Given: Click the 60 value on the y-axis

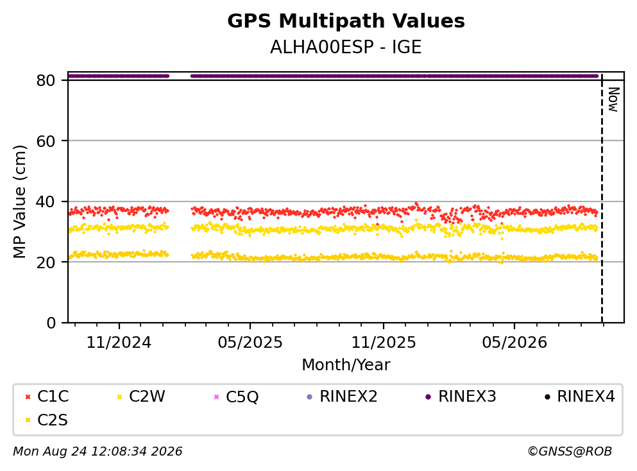Looking at the screenshot, I should point(46,141).
